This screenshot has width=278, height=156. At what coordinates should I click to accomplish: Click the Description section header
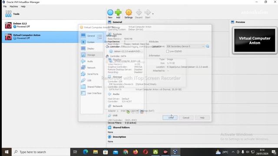[119, 137]
